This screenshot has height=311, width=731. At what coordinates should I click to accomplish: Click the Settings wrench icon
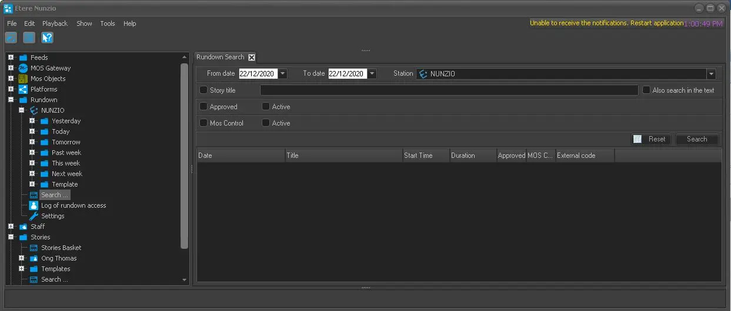coord(34,216)
